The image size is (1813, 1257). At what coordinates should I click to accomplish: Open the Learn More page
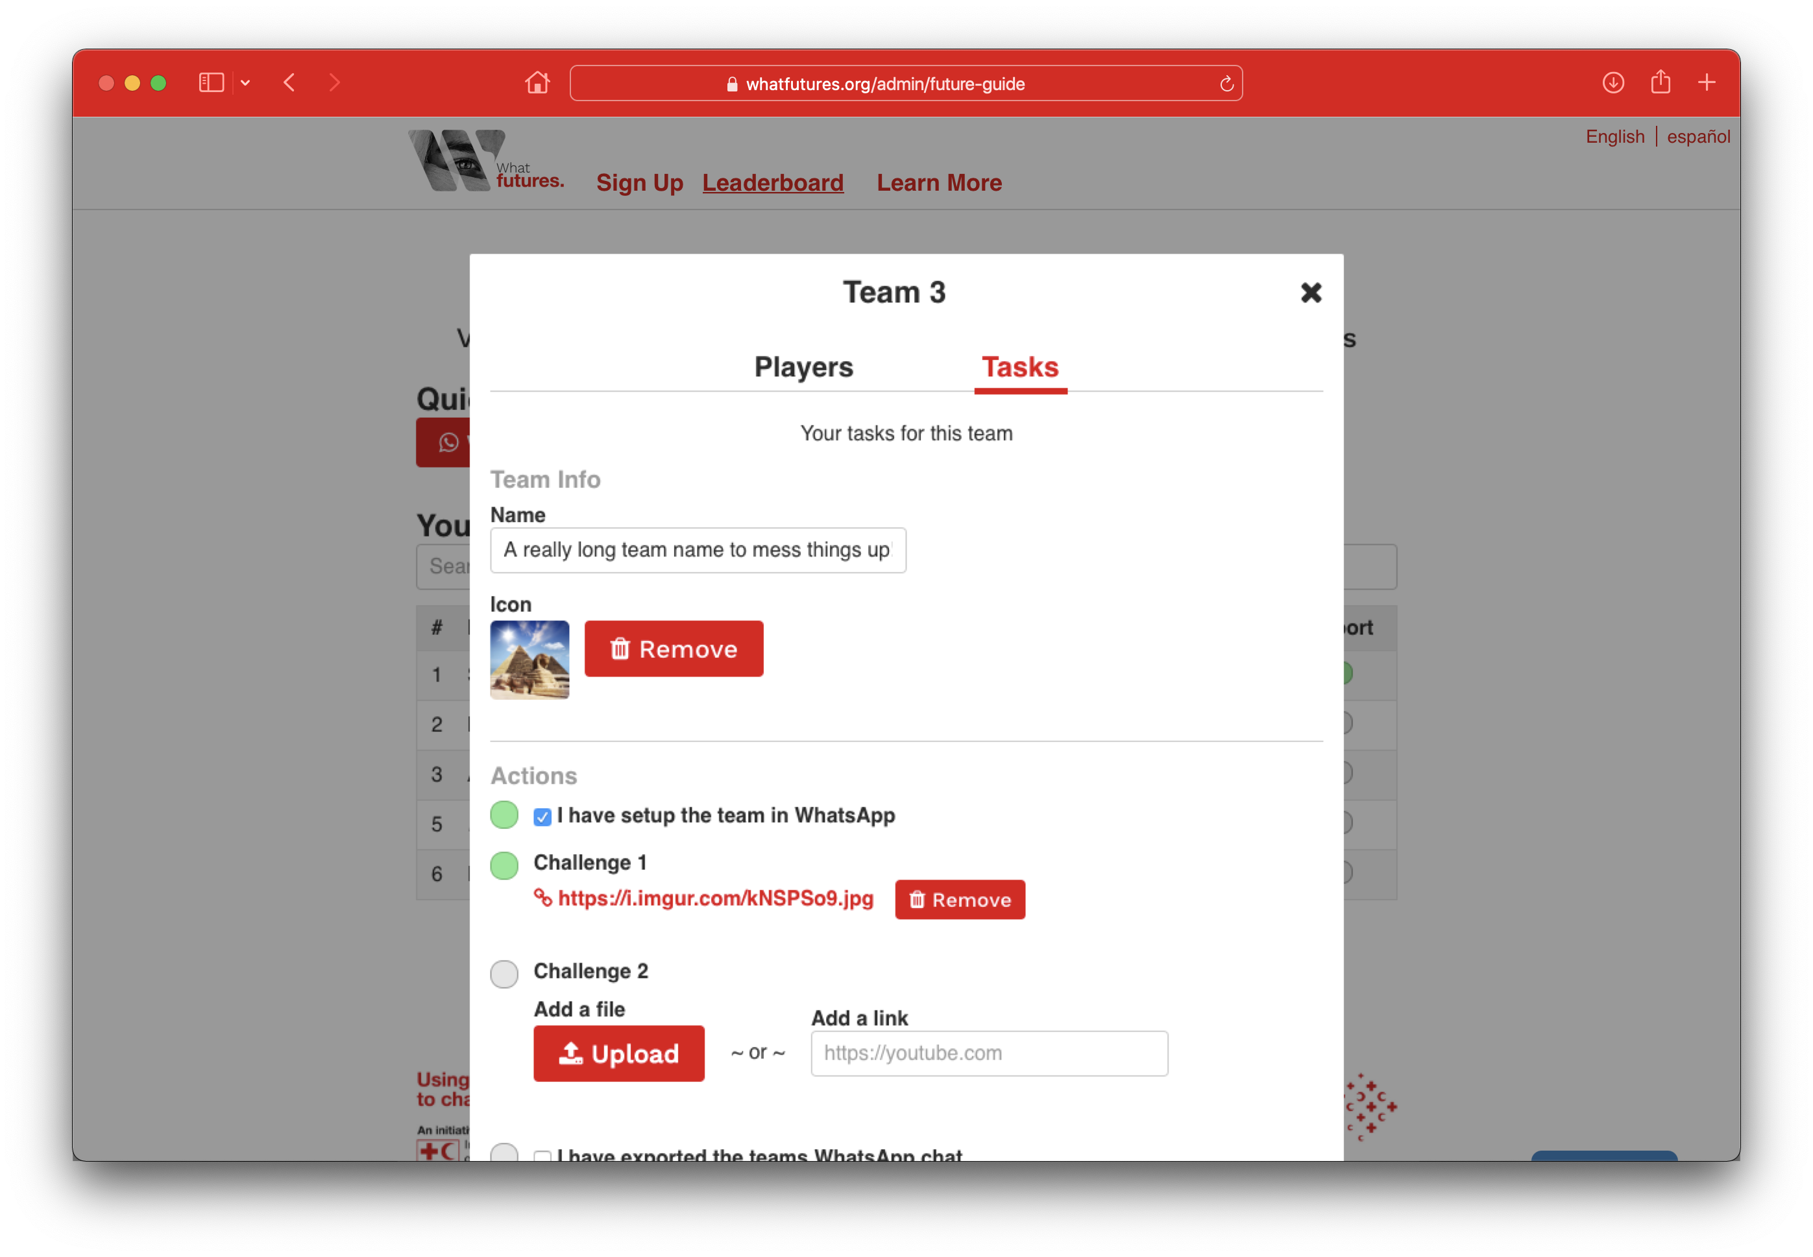pyautogui.click(x=939, y=183)
